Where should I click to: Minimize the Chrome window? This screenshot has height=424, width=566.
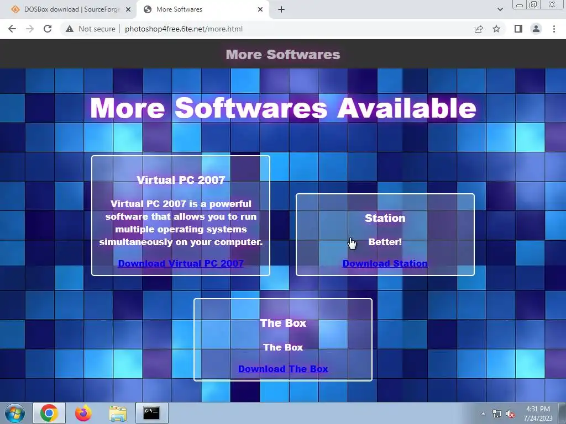tap(520, 5)
